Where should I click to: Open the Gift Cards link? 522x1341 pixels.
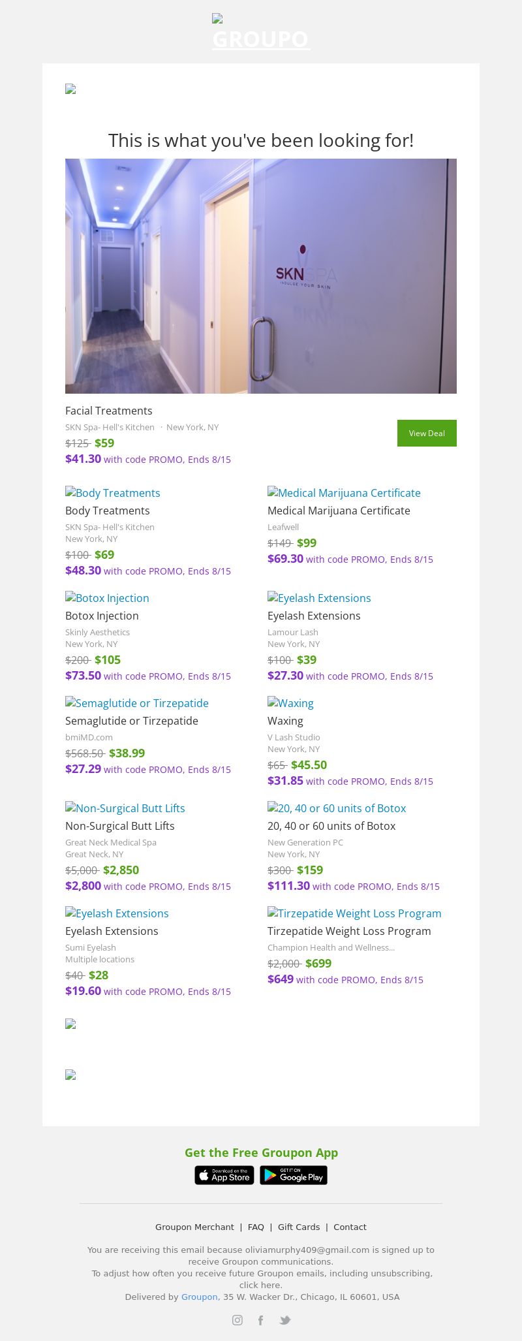(x=299, y=1227)
